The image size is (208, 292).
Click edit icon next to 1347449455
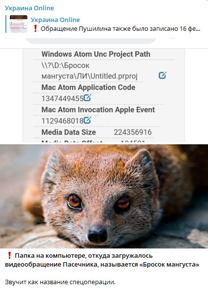(x=87, y=98)
